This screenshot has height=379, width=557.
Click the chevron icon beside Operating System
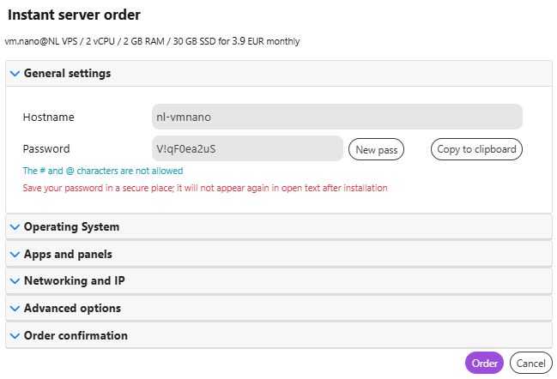(15, 226)
